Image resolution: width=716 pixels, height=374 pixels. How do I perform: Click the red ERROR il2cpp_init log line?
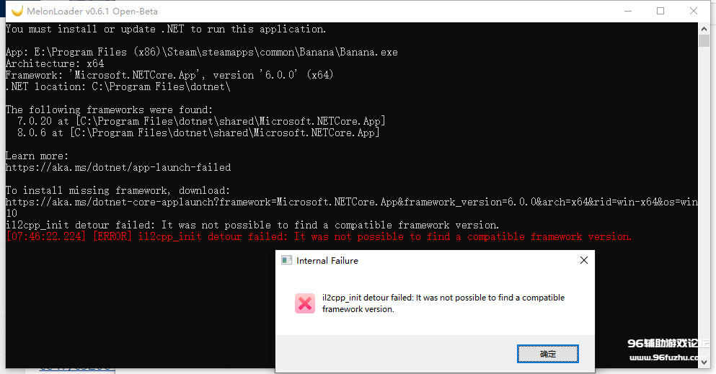[x=319, y=236]
